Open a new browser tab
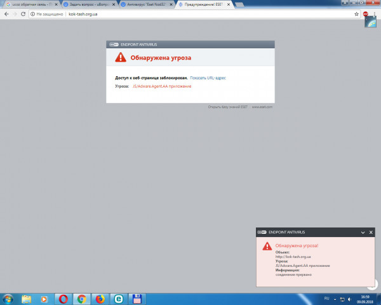381x305 pixels. [239, 5]
